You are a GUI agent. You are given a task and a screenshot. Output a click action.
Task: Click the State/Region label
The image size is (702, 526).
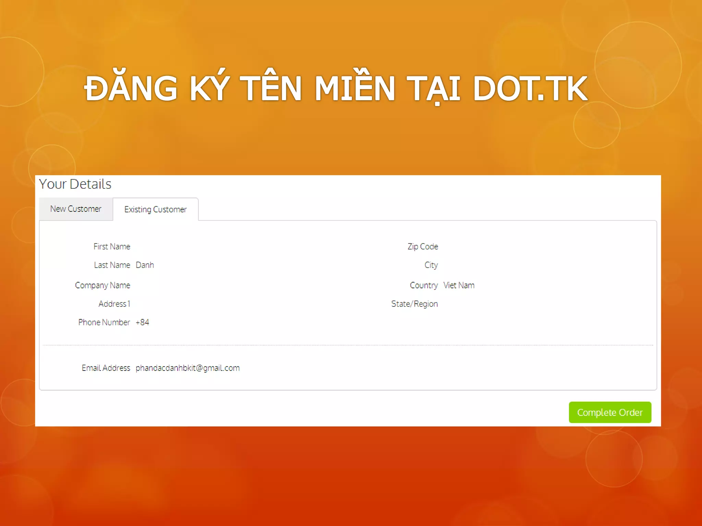click(414, 304)
